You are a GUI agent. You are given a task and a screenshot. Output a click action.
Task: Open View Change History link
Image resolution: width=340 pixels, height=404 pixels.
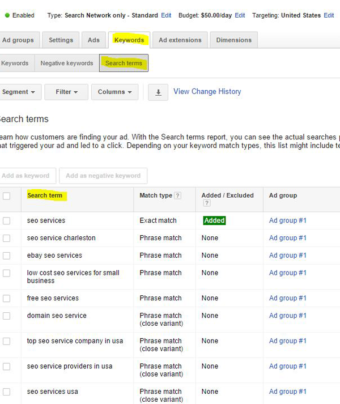(x=207, y=91)
